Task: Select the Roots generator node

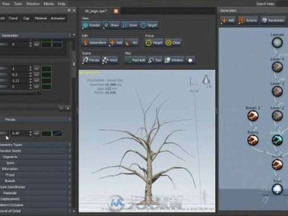Action: 253,140
